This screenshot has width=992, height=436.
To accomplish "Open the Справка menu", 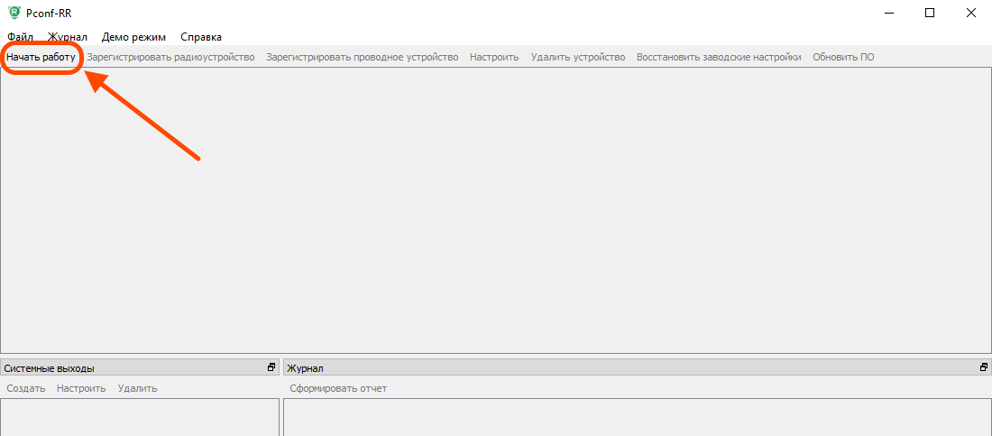I will click(x=201, y=37).
